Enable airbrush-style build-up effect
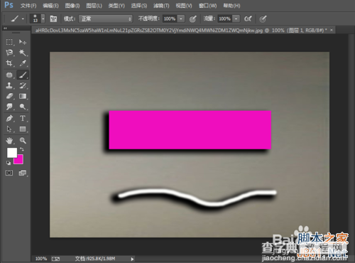The height and width of the screenshot is (263, 355). [248, 18]
